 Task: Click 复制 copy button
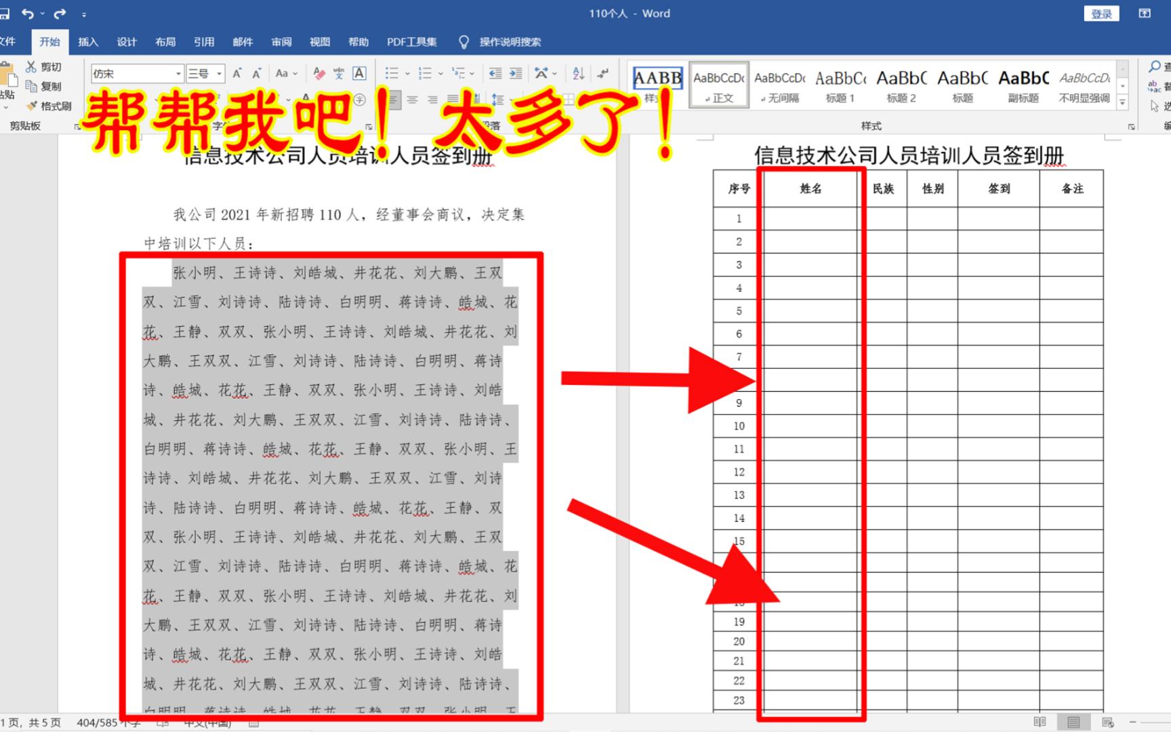tap(44, 86)
